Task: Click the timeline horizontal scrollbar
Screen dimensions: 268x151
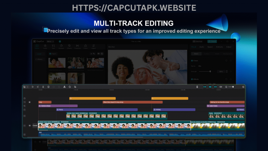Action: click(86, 137)
